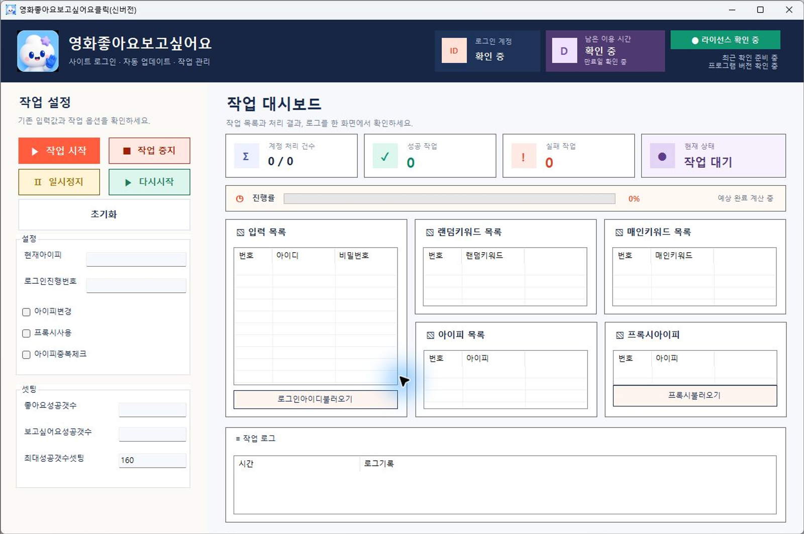Load proxies with 프록시불러오기 button
The height and width of the screenshot is (534, 804).
tap(695, 396)
